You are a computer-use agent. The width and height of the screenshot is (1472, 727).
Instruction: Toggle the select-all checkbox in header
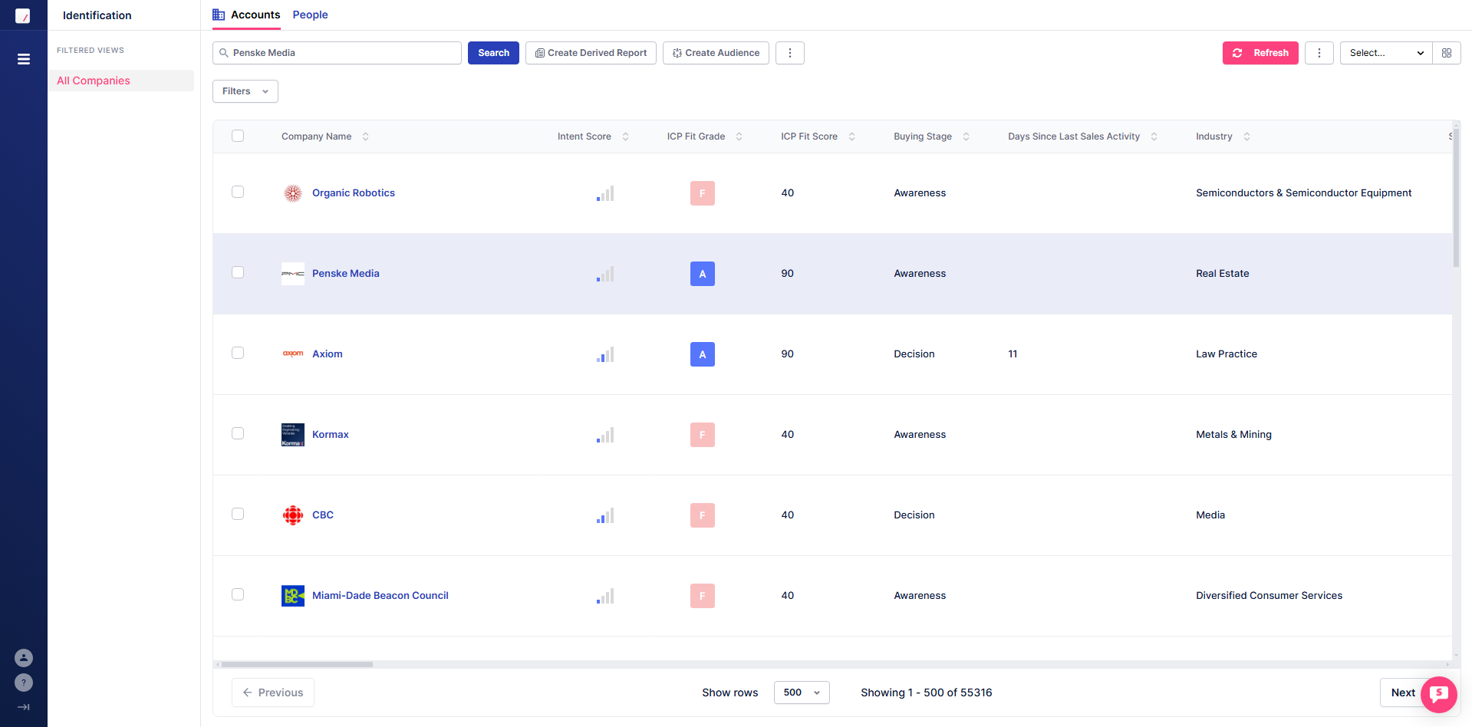pyautogui.click(x=238, y=136)
